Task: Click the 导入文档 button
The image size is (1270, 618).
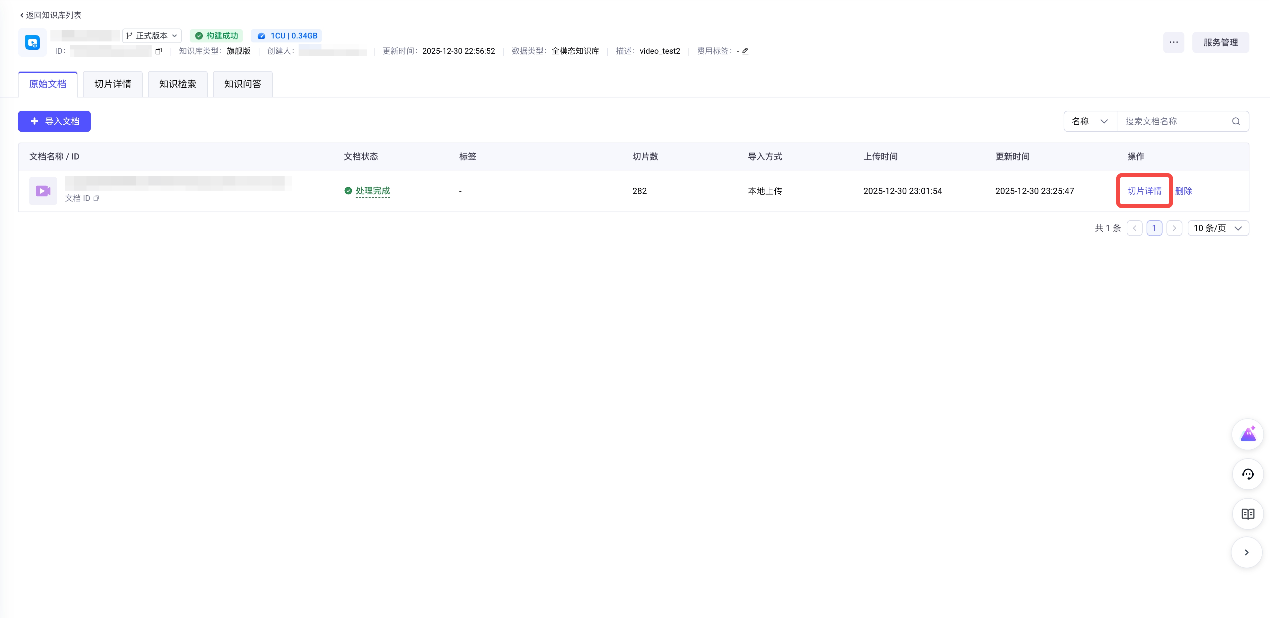Action: coord(54,121)
